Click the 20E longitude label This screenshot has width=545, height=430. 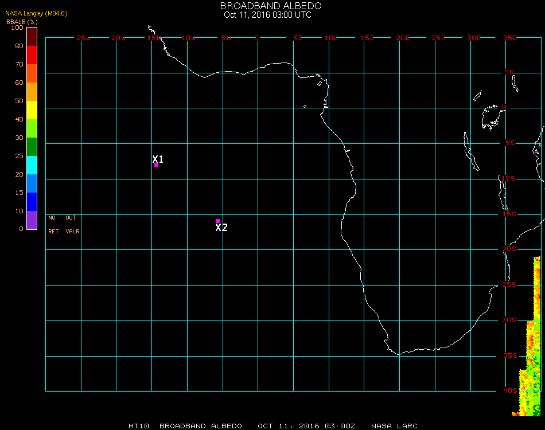[x=403, y=38]
